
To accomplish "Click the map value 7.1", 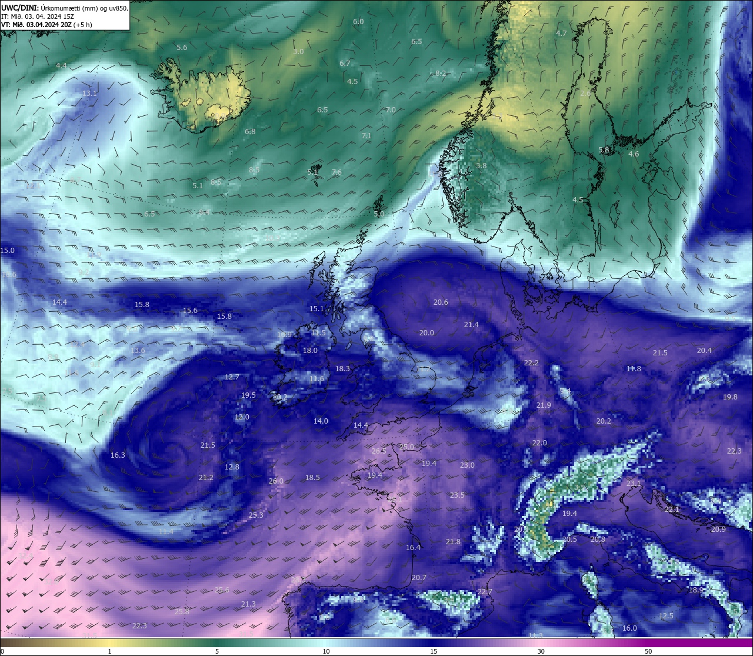I will [366, 135].
